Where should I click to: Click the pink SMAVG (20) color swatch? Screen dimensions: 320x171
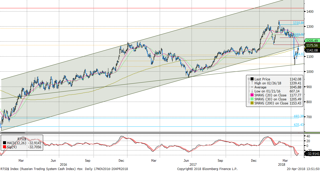252,95
